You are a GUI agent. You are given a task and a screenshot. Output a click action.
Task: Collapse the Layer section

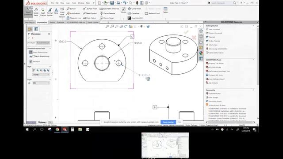coord(50,79)
